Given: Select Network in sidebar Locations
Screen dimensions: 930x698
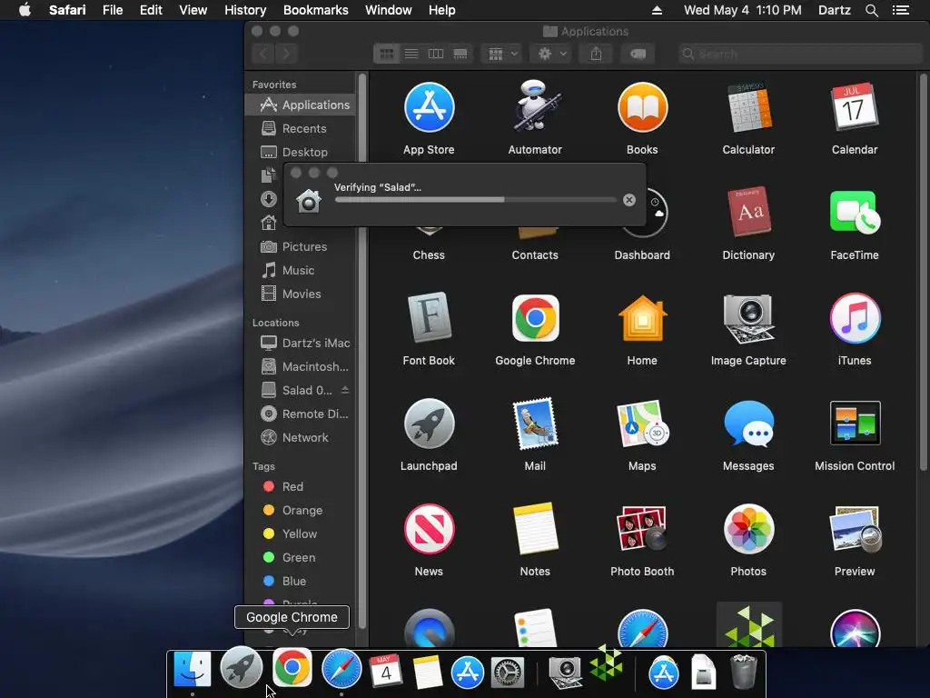Looking at the screenshot, I should pos(300,437).
